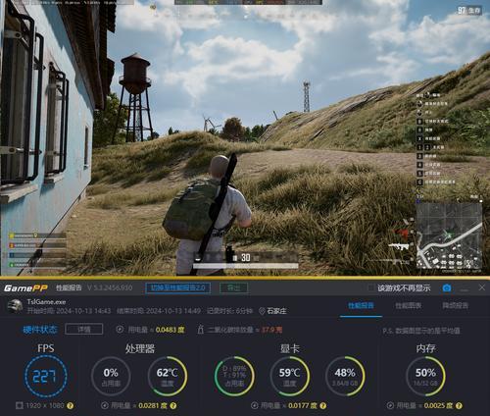The width and height of the screenshot is (490, 416).
Task: Switch to the 性能报告 tab
Action: [x=361, y=306]
